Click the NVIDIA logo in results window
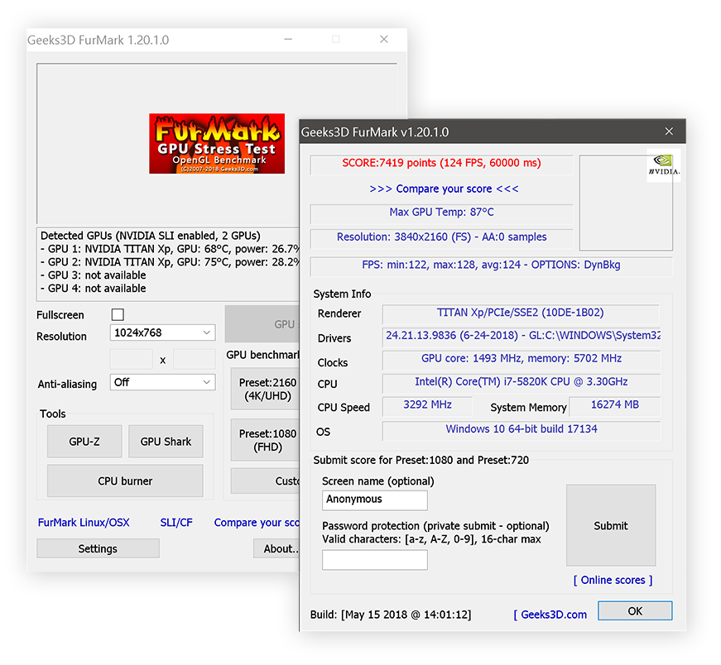This screenshot has height=665, width=721. pyautogui.click(x=663, y=165)
